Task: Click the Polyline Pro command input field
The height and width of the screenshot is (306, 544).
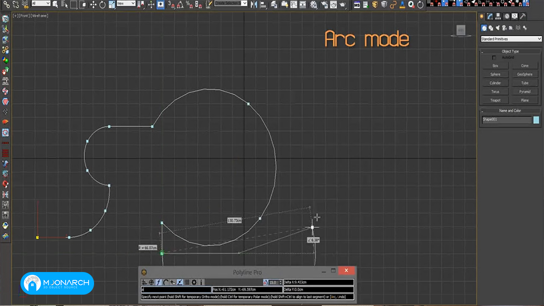Action: tap(176, 290)
